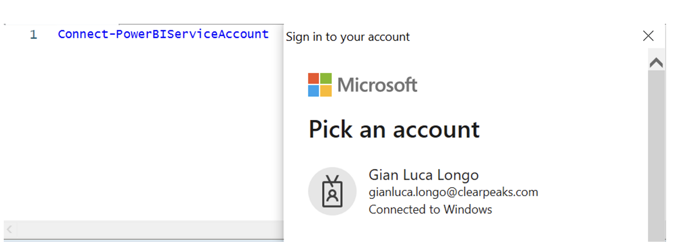Select the account badge avatar icon

(x=332, y=191)
